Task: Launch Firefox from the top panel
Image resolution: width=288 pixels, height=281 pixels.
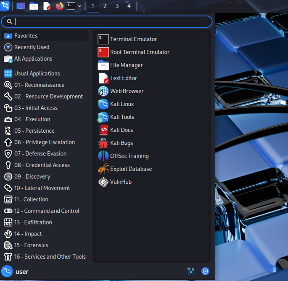Action: click(x=59, y=6)
